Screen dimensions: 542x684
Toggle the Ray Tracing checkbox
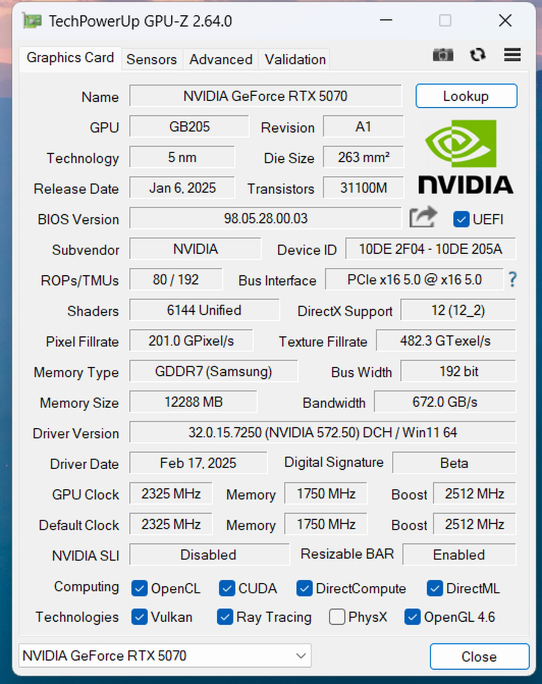[x=225, y=618]
